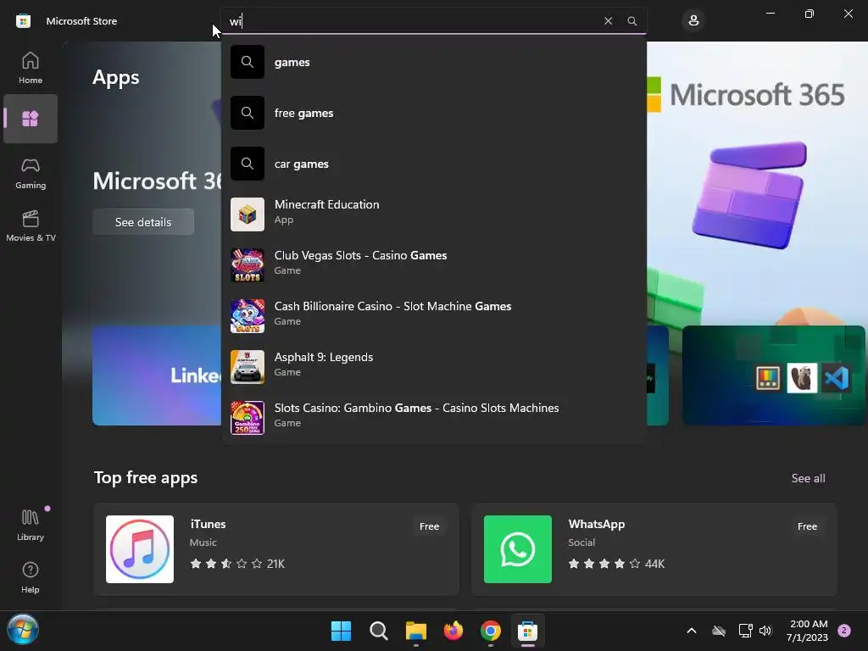Open the WhatsApp app card

pyautogui.click(x=654, y=549)
